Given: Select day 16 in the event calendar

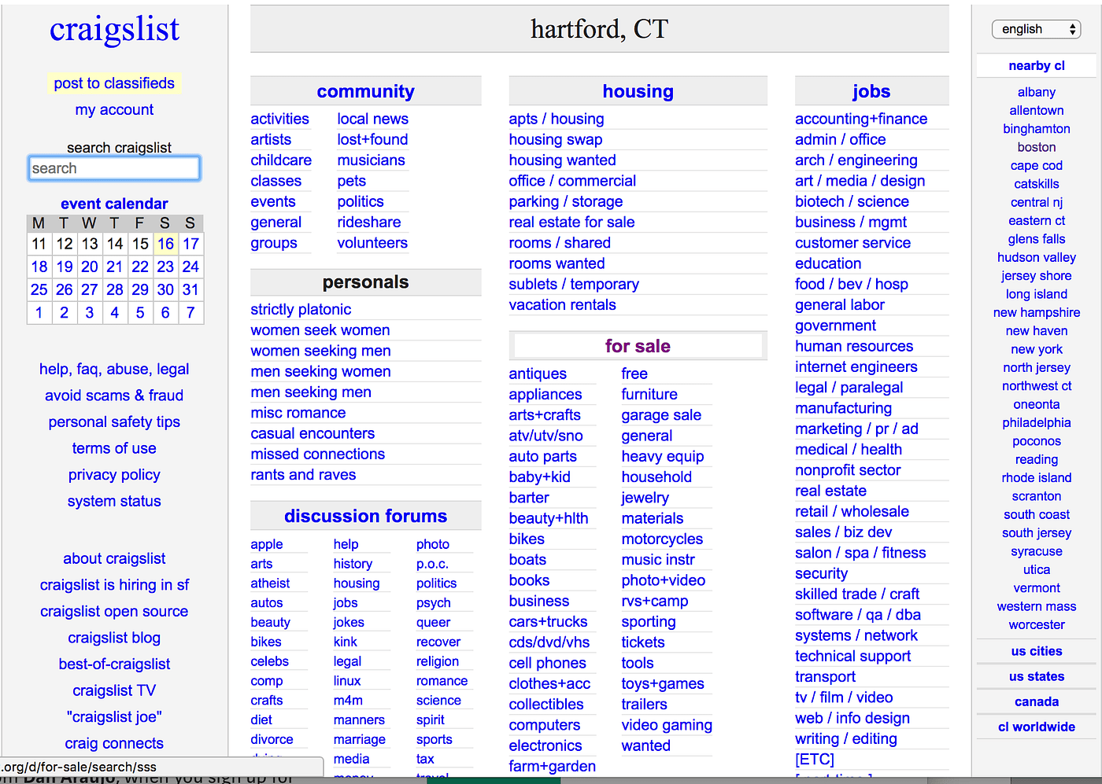Looking at the screenshot, I should (x=165, y=244).
